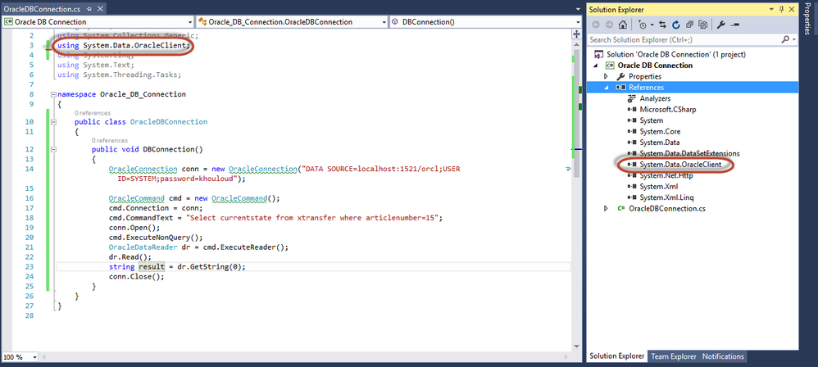
Task: Click the Show All Files icon
Action: (702, 25)
